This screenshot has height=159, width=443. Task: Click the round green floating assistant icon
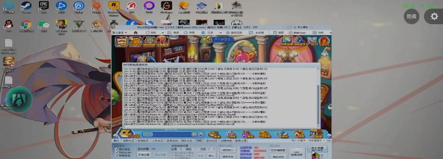point(19,99)
